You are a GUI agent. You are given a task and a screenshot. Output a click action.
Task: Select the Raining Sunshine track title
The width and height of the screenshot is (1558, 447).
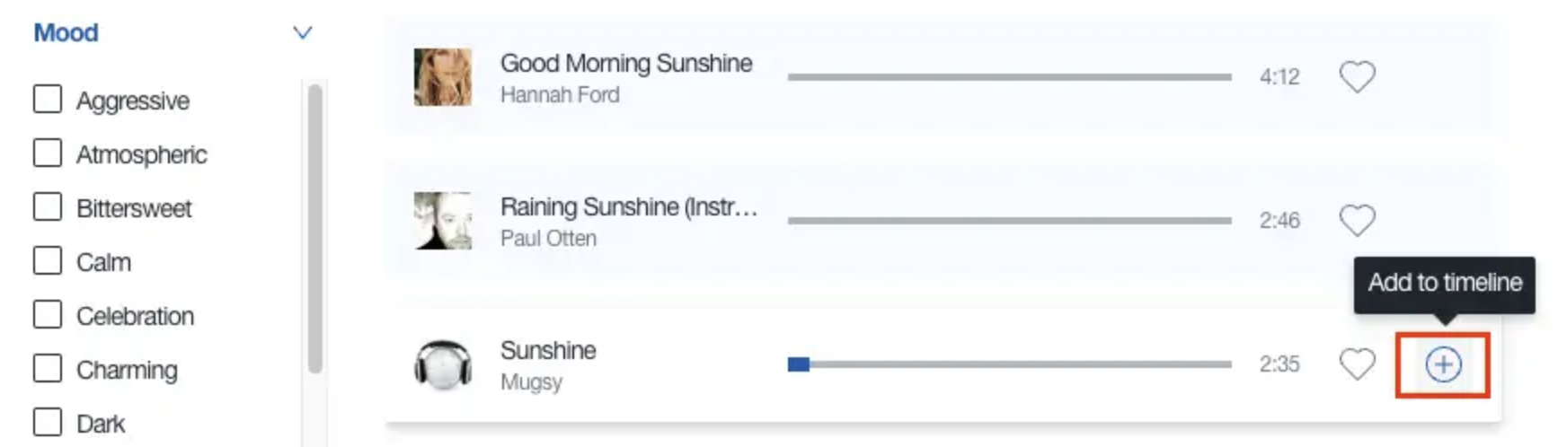(x=629, y=206)
